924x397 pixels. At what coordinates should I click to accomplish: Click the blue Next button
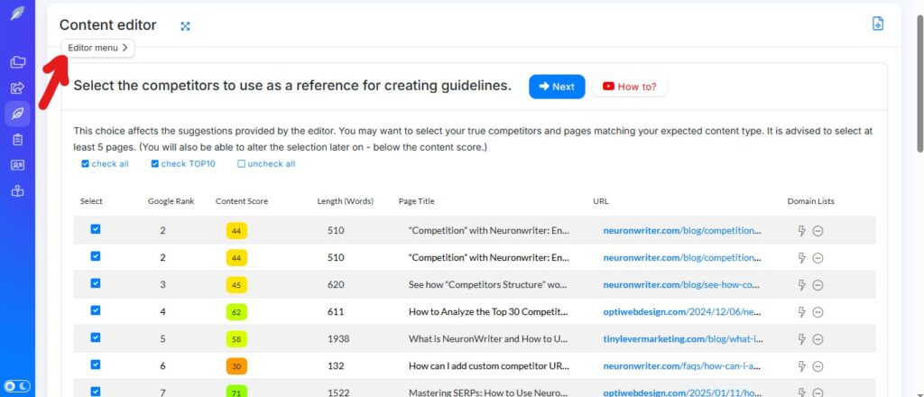click(557, 87)
